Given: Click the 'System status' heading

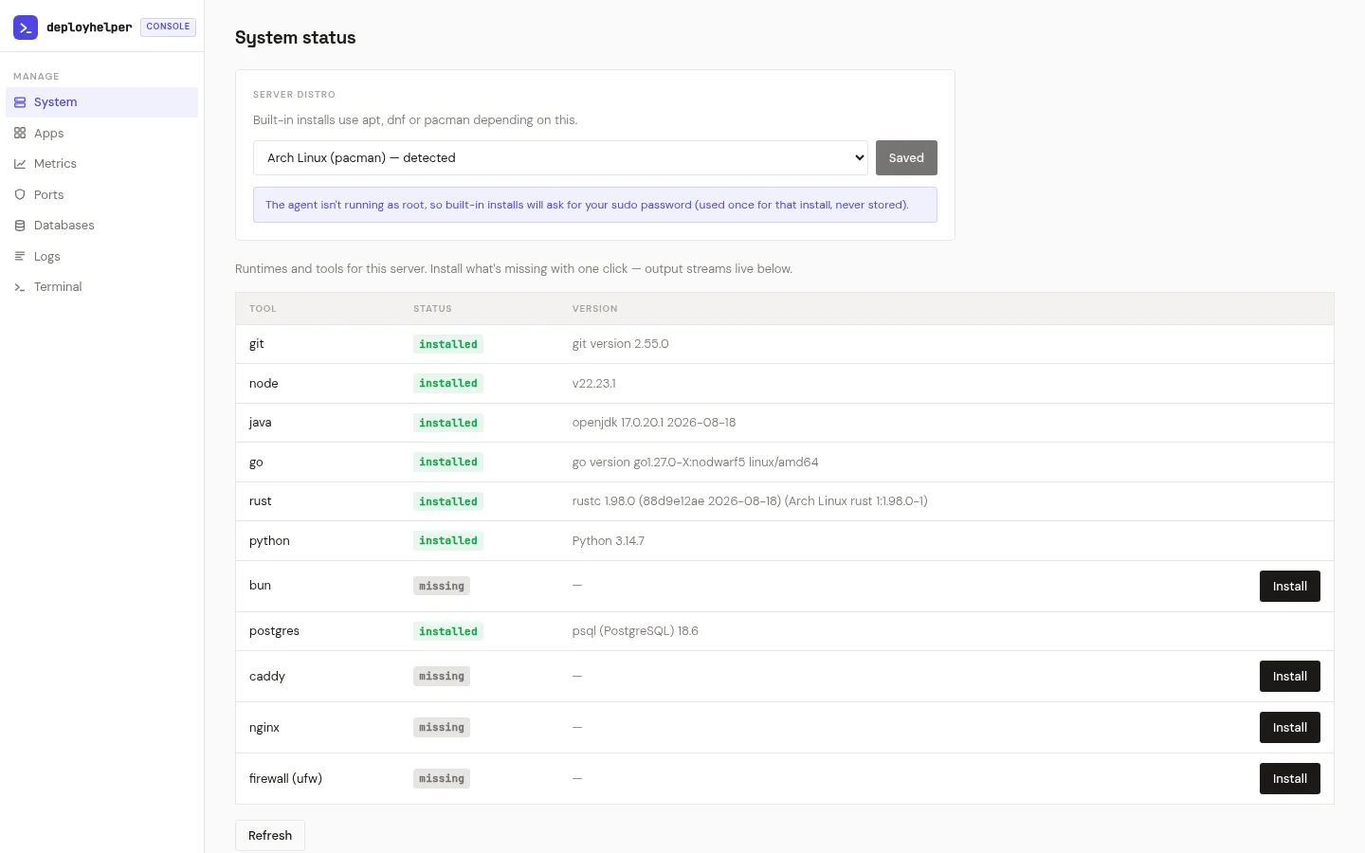Looking at the screenshot, I should 295,38.
